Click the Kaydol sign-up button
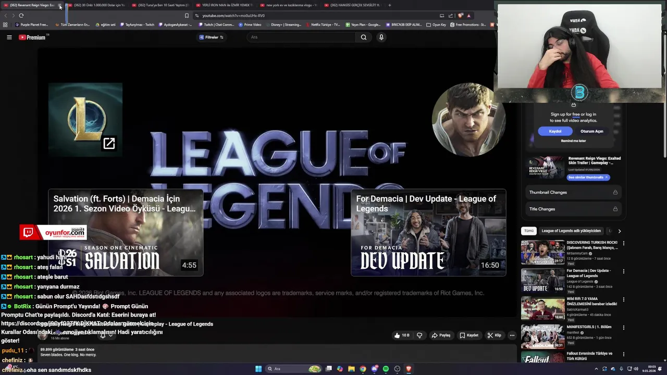The height and width of the screenshot is (375, 667). [x=555, y=131]
